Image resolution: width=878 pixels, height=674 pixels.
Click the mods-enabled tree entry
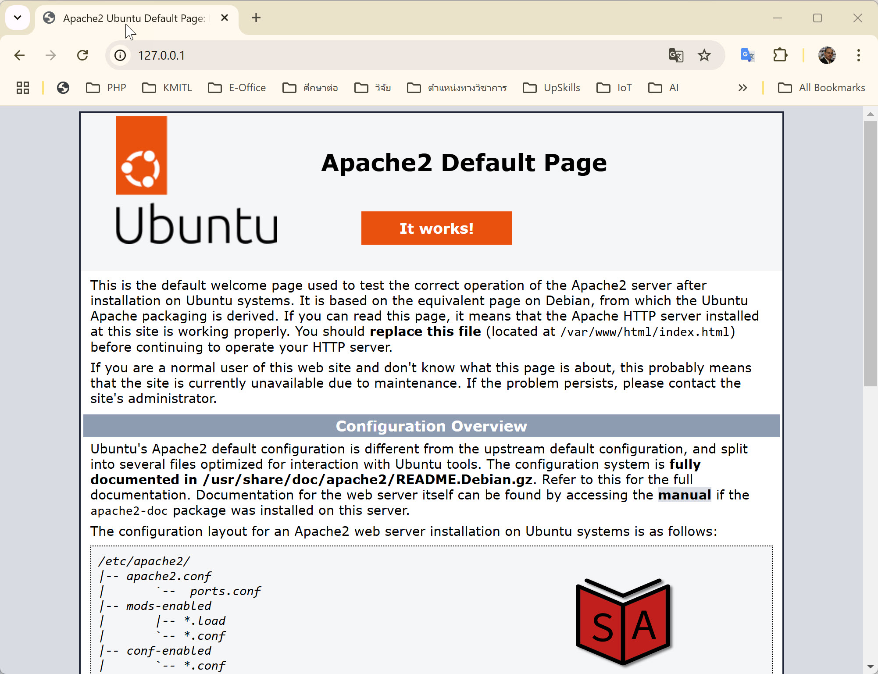click(169, 606)
